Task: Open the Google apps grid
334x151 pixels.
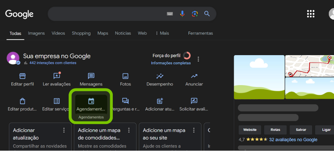Action: [x=311, y=14]
